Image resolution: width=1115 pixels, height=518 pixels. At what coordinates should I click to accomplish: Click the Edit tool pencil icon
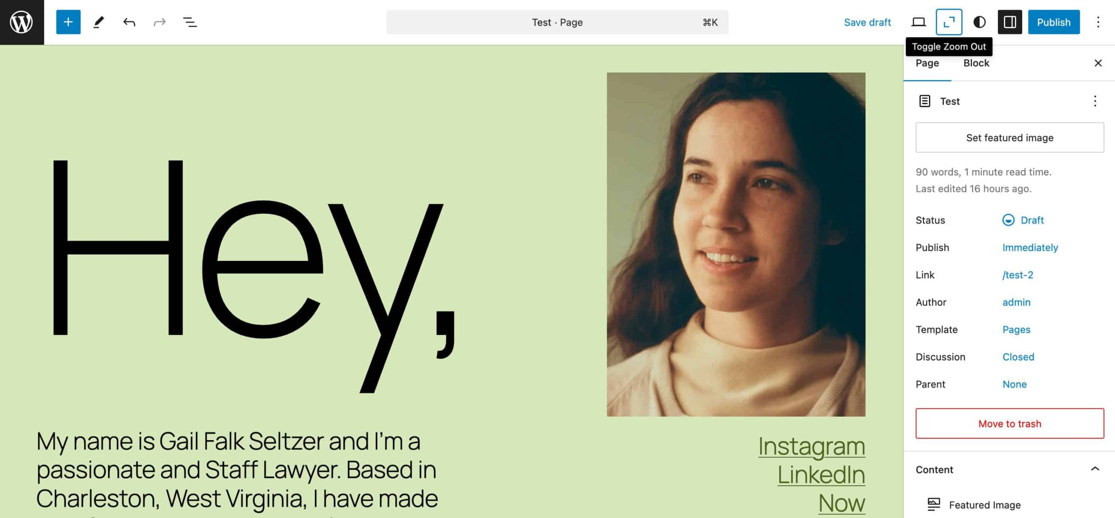click(x=99, y=22)
